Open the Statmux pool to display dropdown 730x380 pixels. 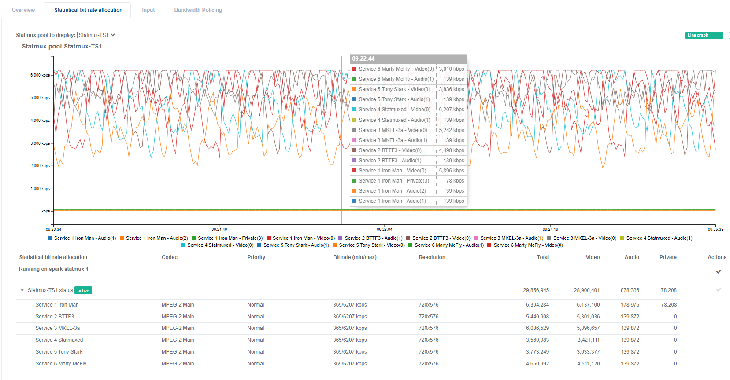tap(97, 35)
